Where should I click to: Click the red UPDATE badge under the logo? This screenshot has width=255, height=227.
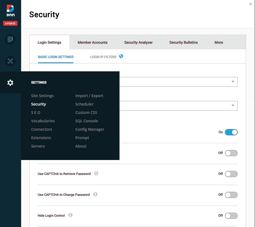click(x=10, y=23)
